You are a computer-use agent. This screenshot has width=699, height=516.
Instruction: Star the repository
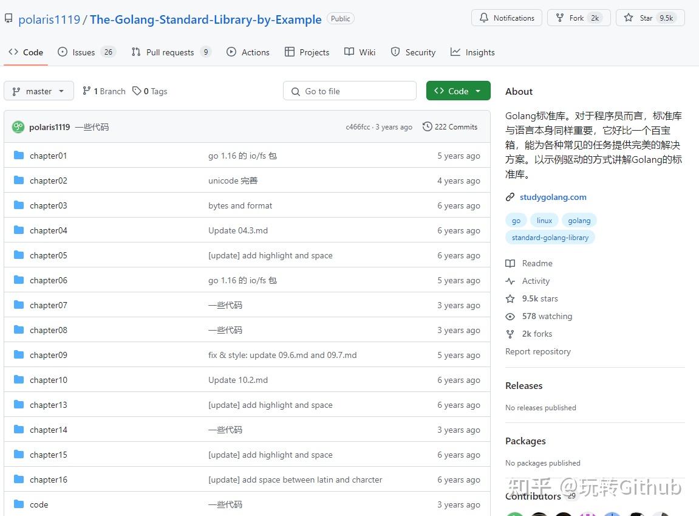click(650, 18)
